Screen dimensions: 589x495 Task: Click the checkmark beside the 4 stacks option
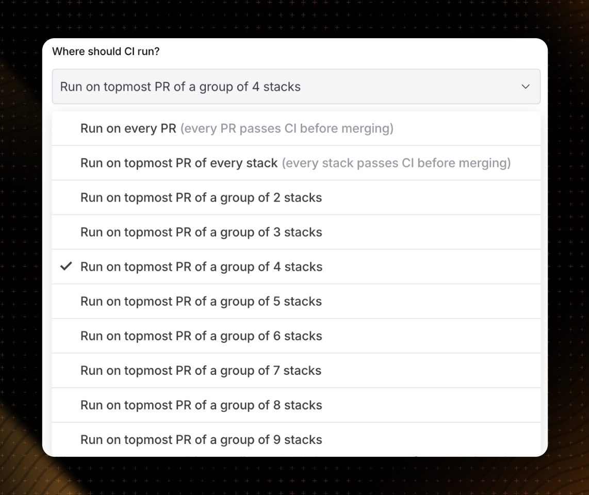[66, 266]
